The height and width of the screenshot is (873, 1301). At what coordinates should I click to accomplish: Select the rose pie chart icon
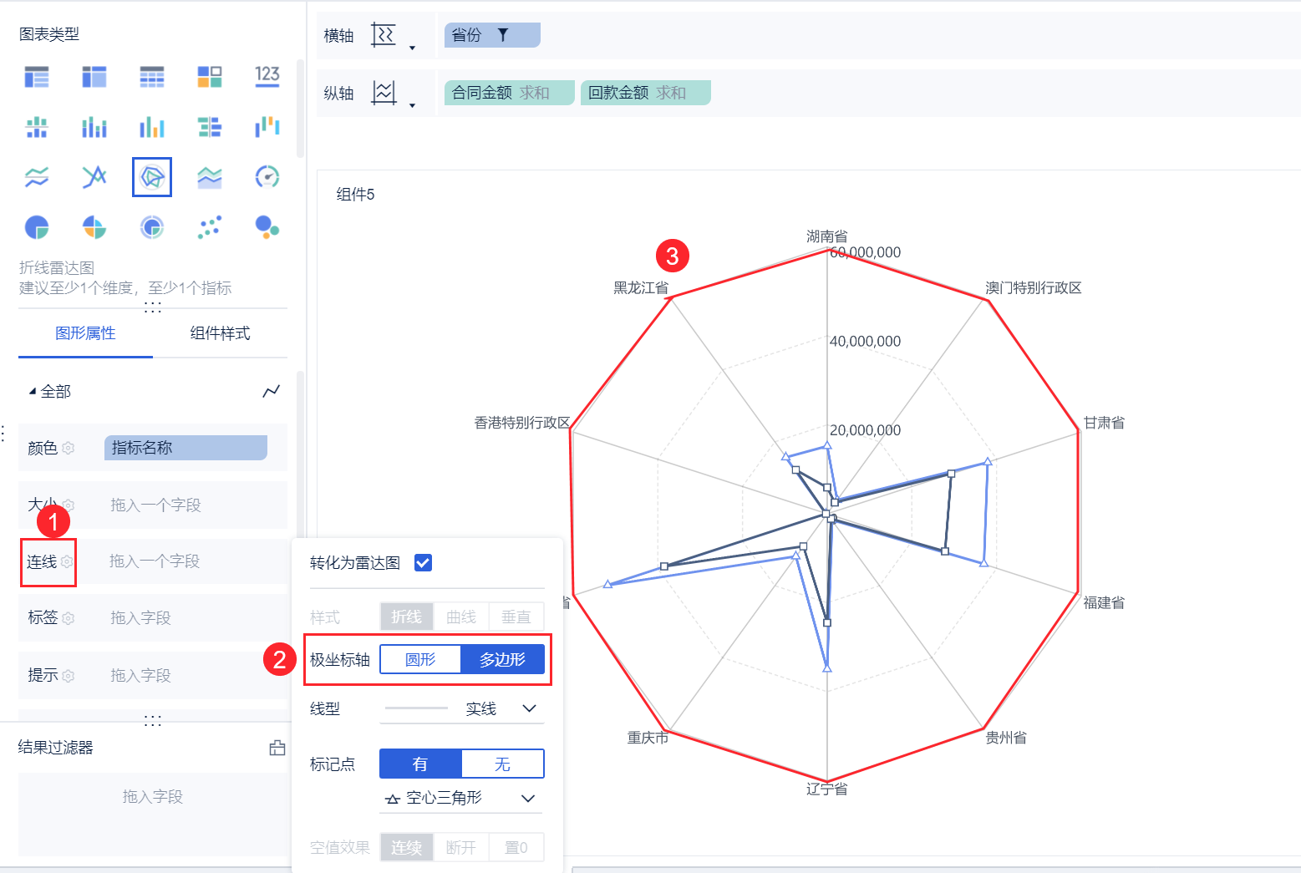pyautogui.click(x=94, y=227)
